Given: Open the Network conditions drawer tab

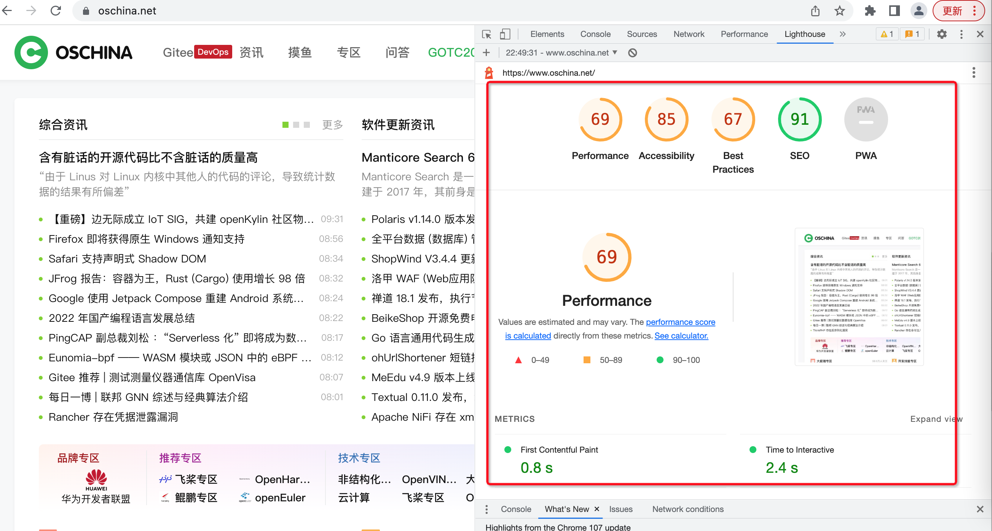Looking at the screenshot, I should click(x=688, y=509).
